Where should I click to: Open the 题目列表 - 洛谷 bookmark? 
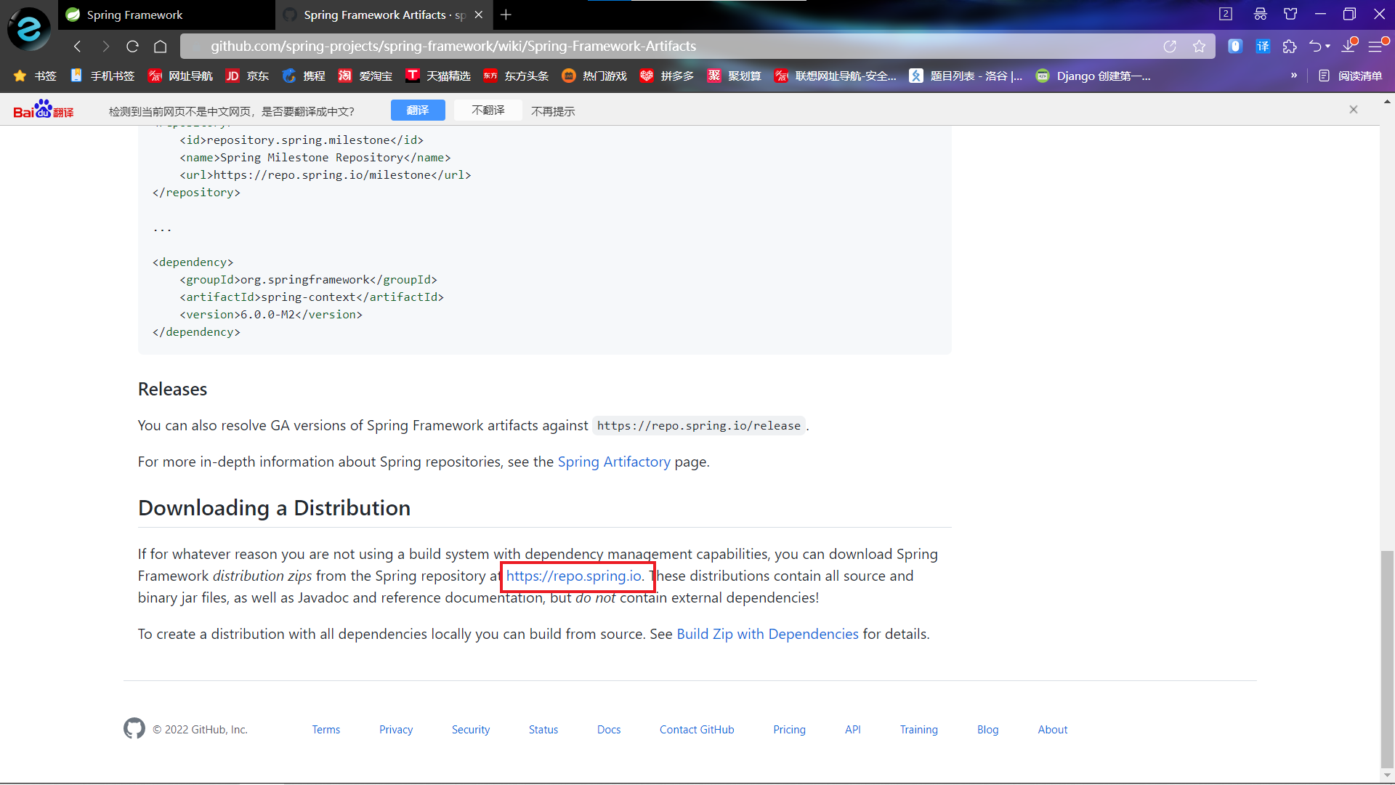(x=966, y=76)
